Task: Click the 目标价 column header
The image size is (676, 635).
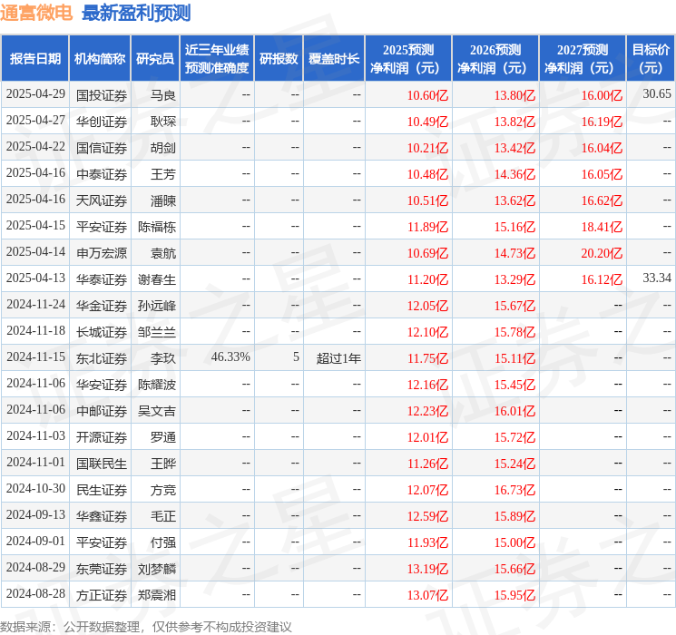Action: coord(651,58)
